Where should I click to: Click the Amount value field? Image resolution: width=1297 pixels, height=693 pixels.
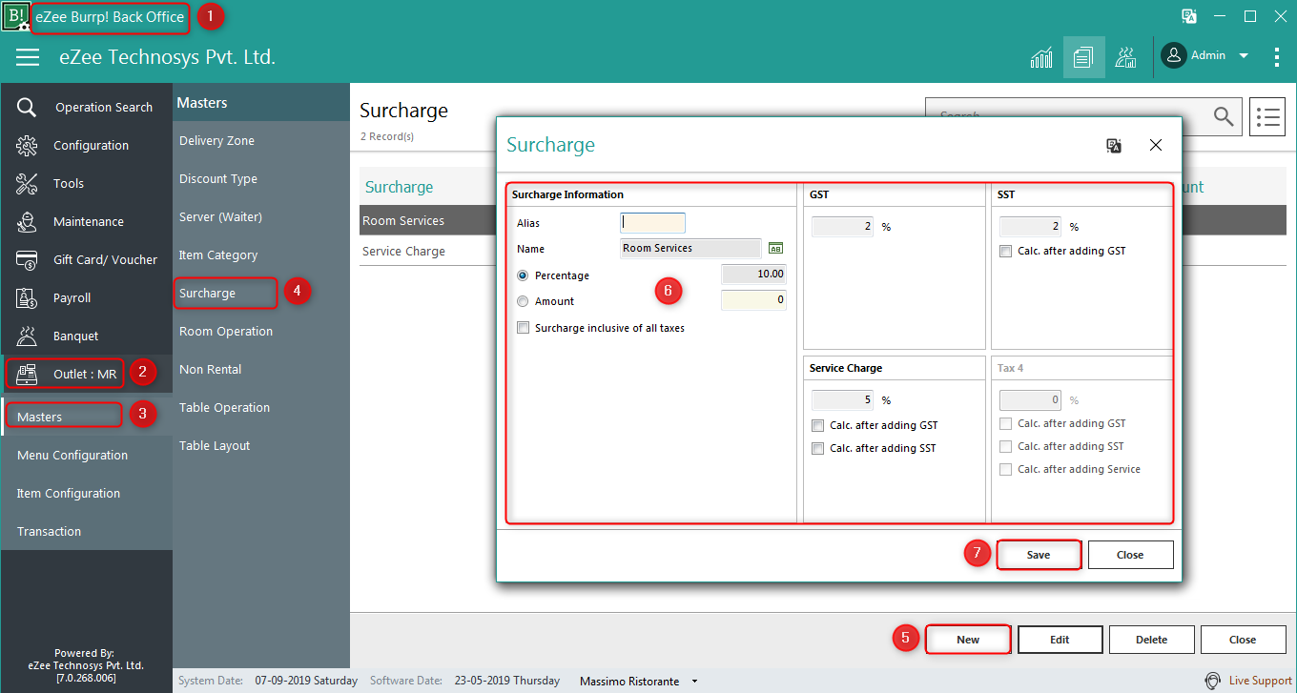(753, 300)
